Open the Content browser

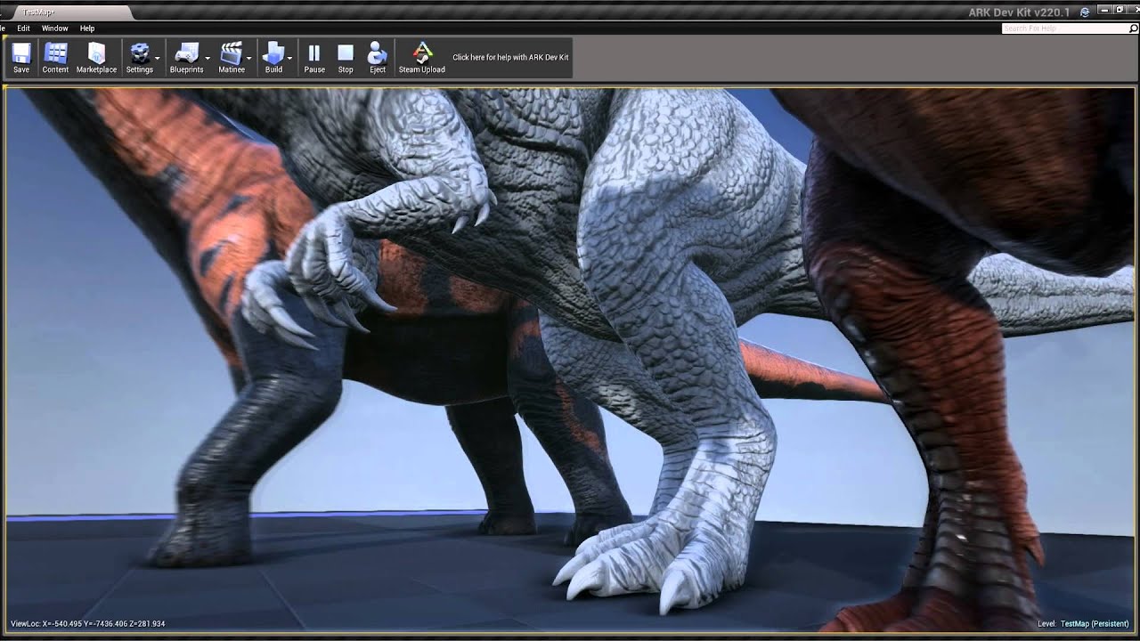(55, 57)
